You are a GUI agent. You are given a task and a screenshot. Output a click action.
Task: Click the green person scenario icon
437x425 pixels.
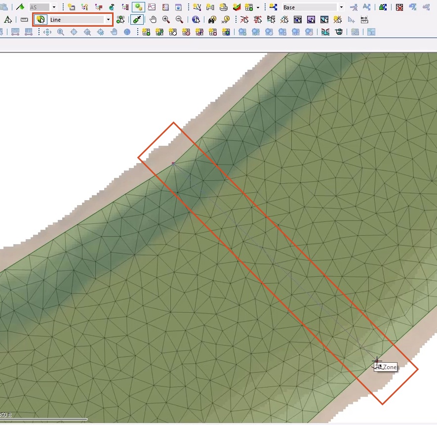pos(383,7)
